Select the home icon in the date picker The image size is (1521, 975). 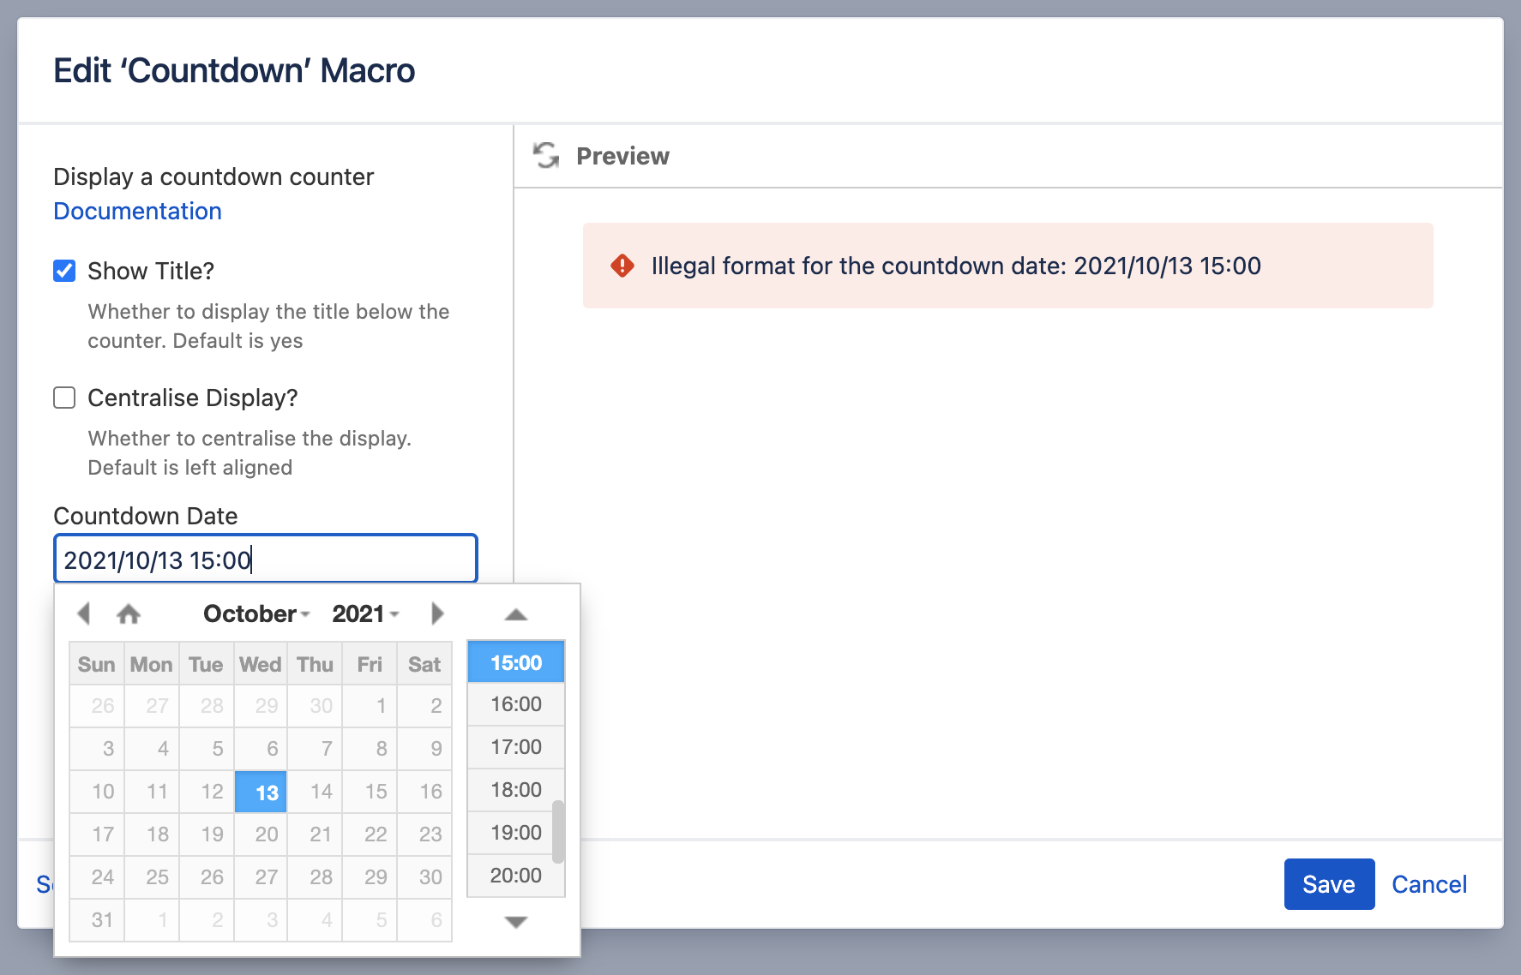coord(129,613)
